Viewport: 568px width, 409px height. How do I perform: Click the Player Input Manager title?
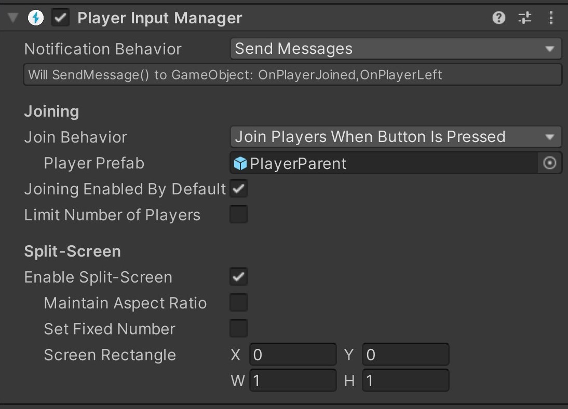pos(160,18)
